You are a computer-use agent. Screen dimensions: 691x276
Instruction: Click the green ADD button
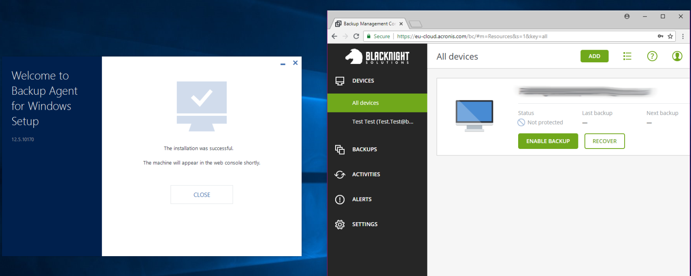point(594,56)
